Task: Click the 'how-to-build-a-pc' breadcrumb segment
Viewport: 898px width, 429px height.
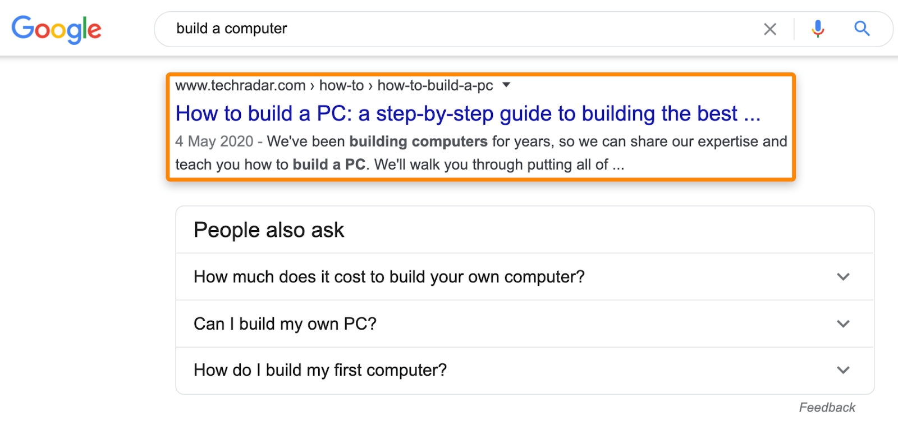Action: click(x=435, y=85)
